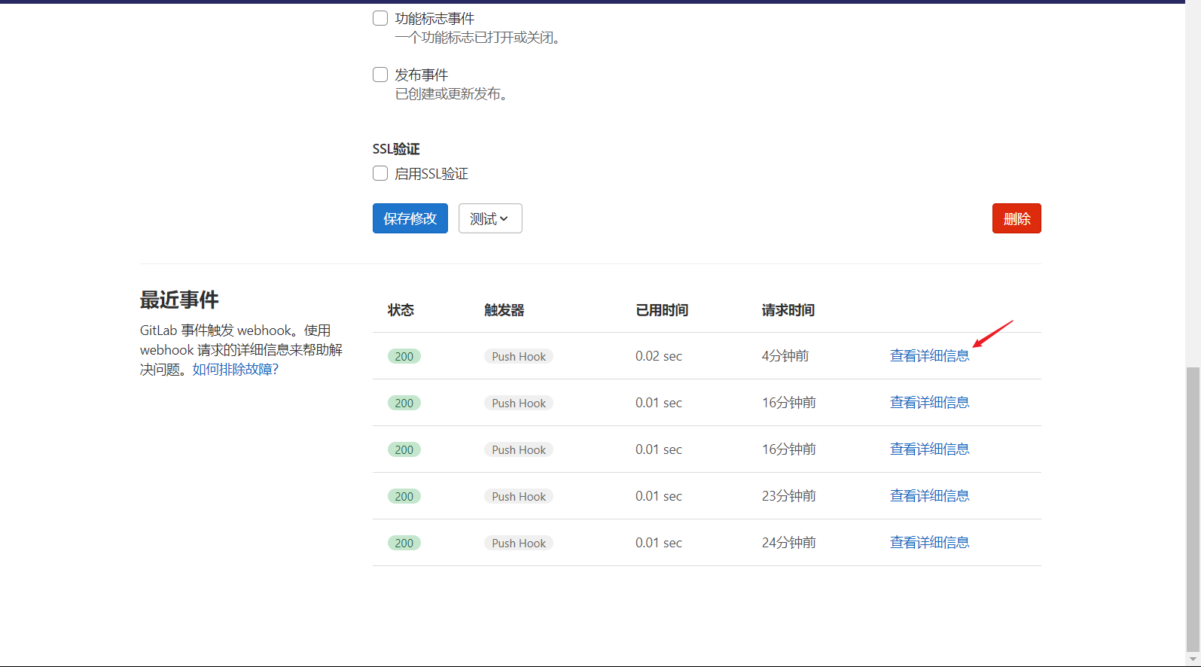Viewport: 1201px width, 667px height.
Task: Select the 0.02 sec elapsed time value
Action: pyautogui.click(x=659, y=356)
